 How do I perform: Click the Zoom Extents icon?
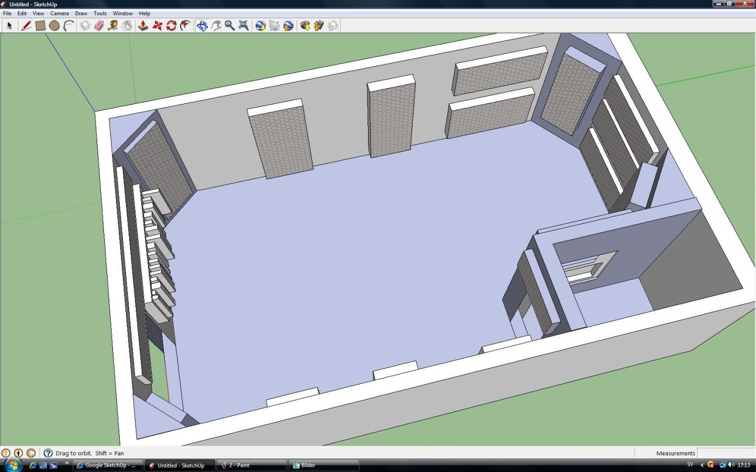[244, 26]
